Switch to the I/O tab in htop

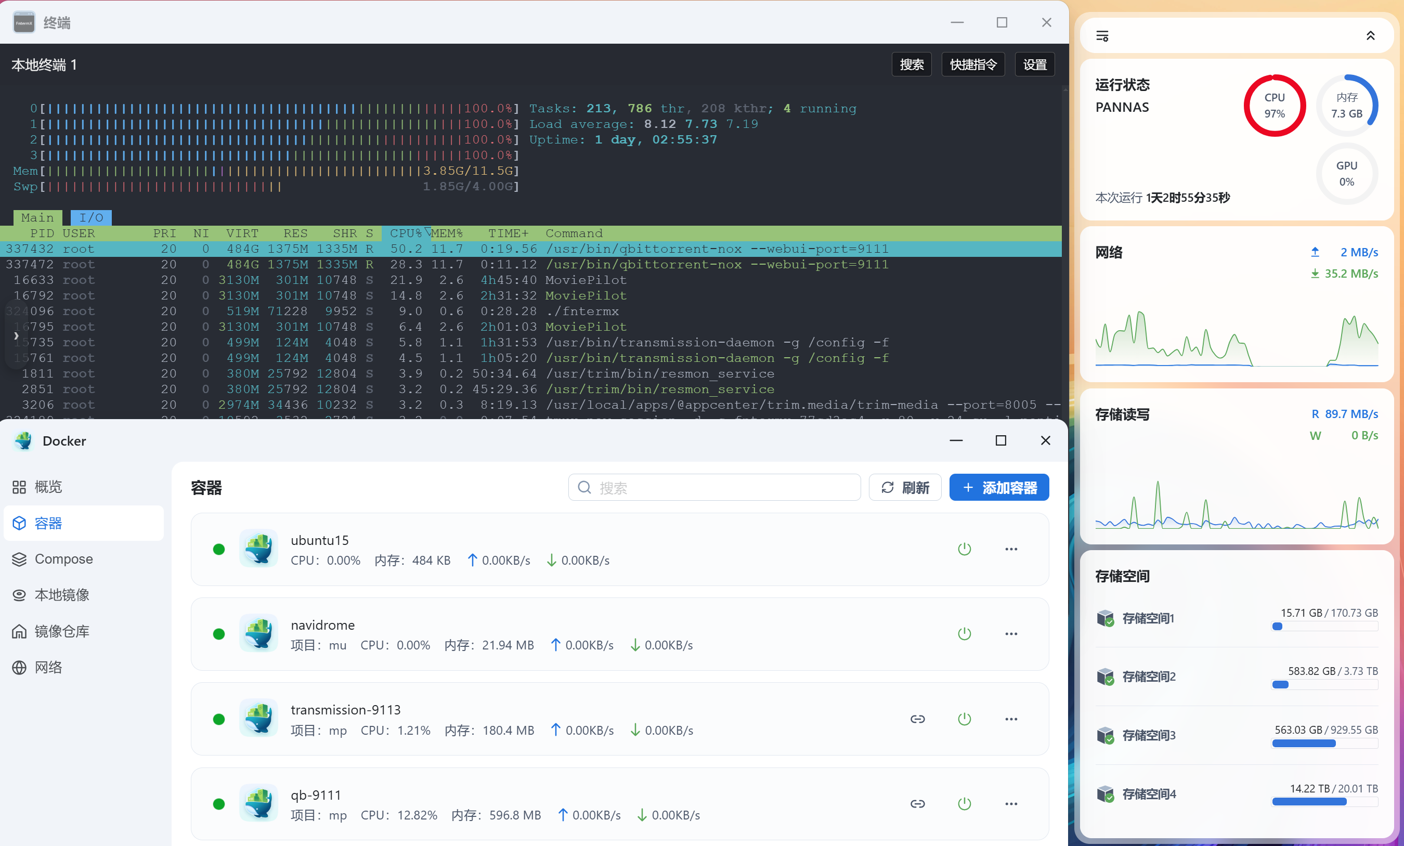pos(90,218)
